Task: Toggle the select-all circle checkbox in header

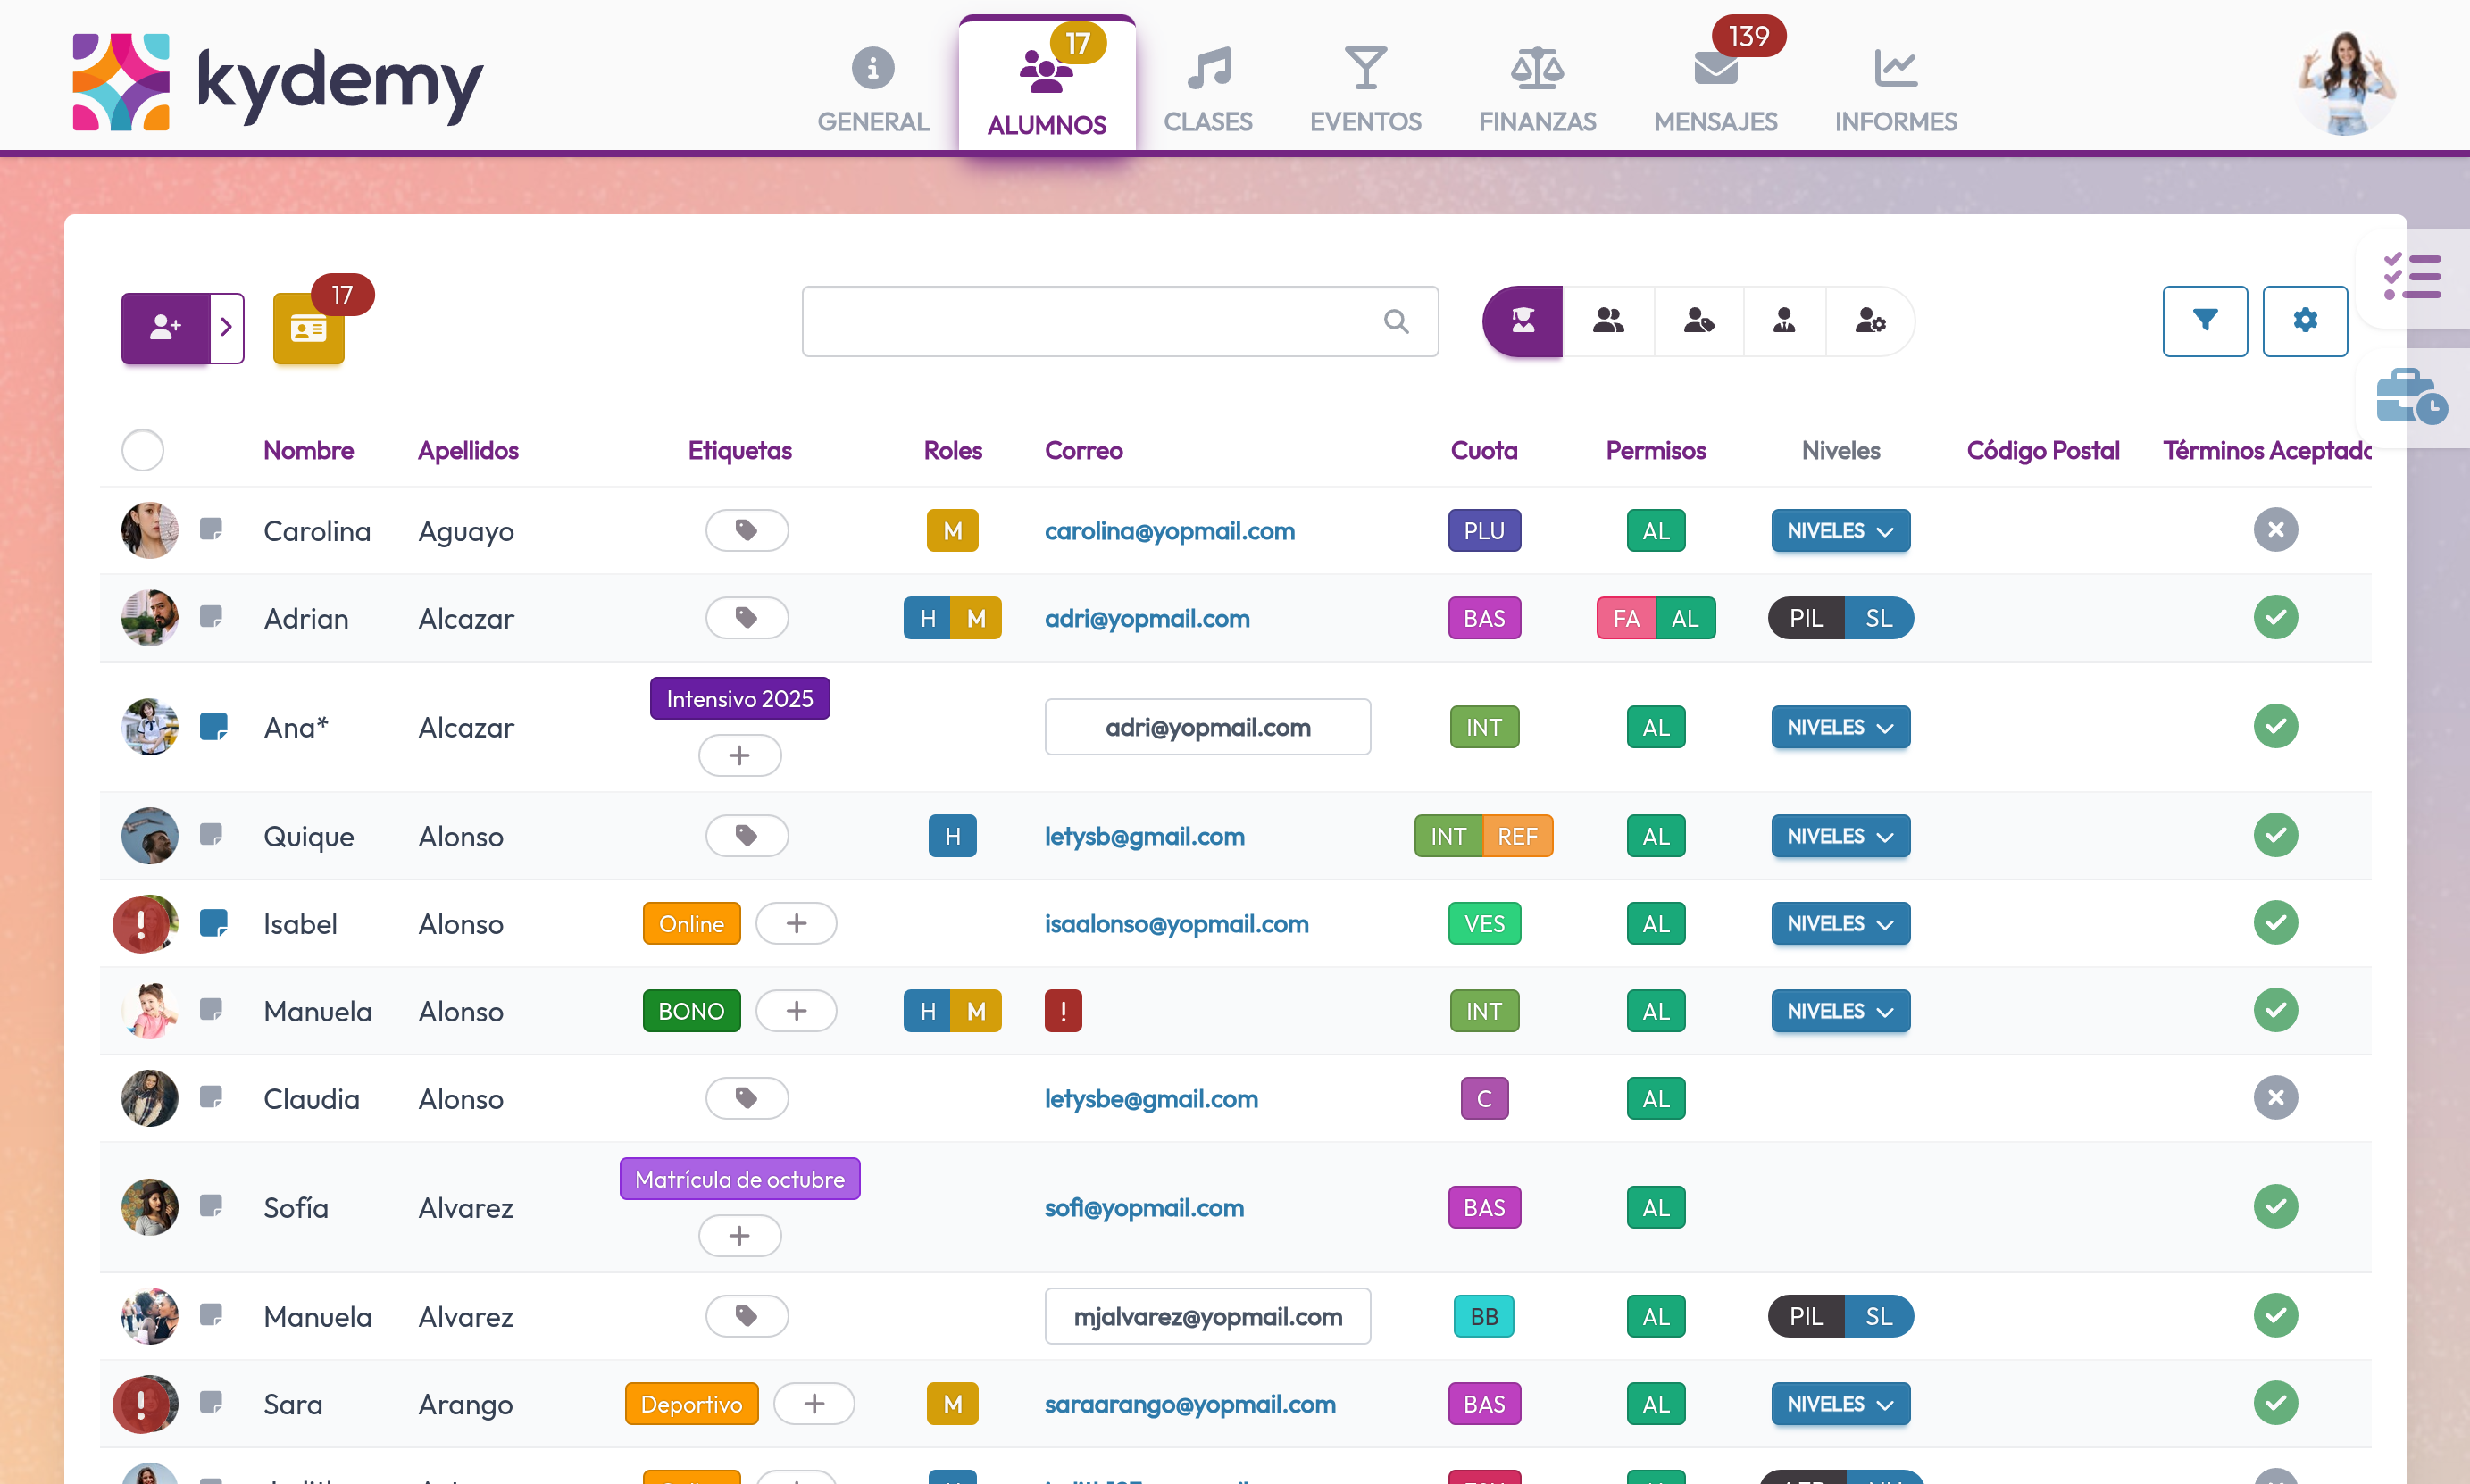Action: click(x=143, y=450)
